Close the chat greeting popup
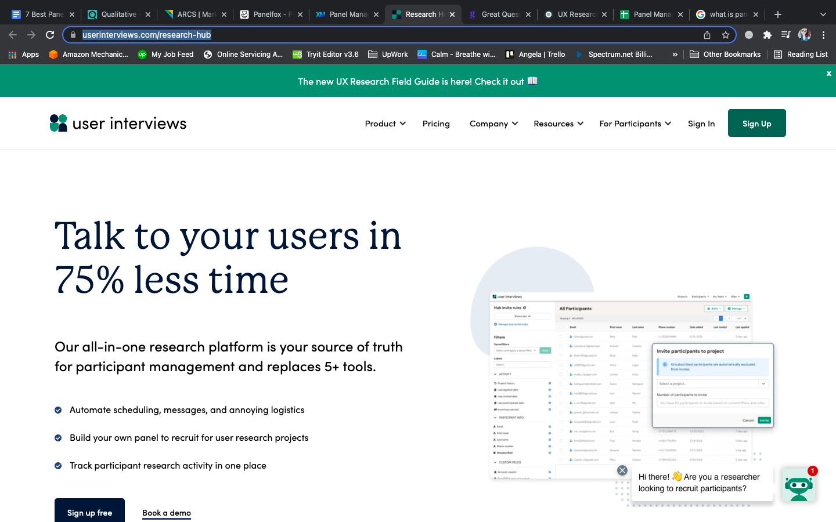This screenshot has width=836, height=522. click(x=622, y=470)
